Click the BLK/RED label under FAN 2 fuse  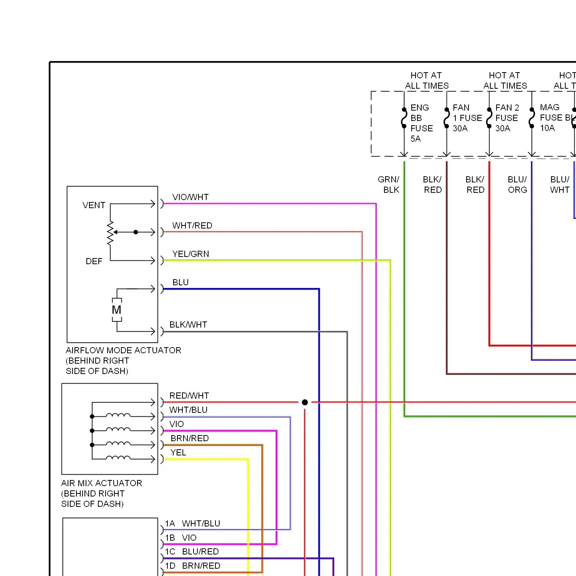[475, 184]
